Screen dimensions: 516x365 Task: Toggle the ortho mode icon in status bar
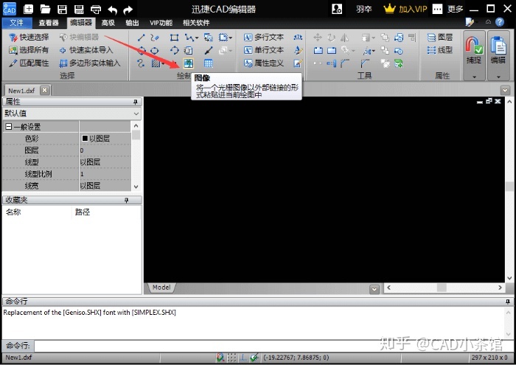click(243, 358)
